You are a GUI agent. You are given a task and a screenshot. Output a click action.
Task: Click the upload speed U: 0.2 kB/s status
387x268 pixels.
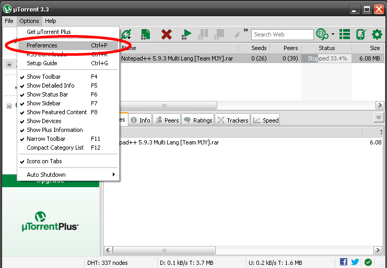click(x=275, y=263)
